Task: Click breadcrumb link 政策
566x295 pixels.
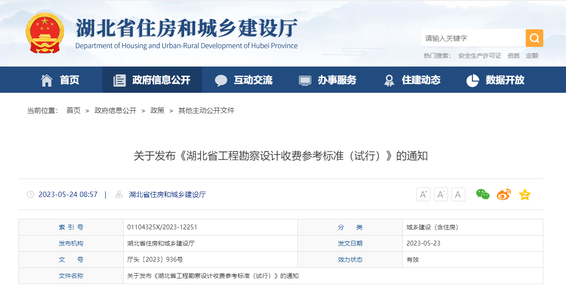Action: 157,110
